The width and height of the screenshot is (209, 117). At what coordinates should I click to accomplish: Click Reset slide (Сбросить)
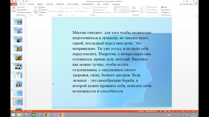coord(43,10)
